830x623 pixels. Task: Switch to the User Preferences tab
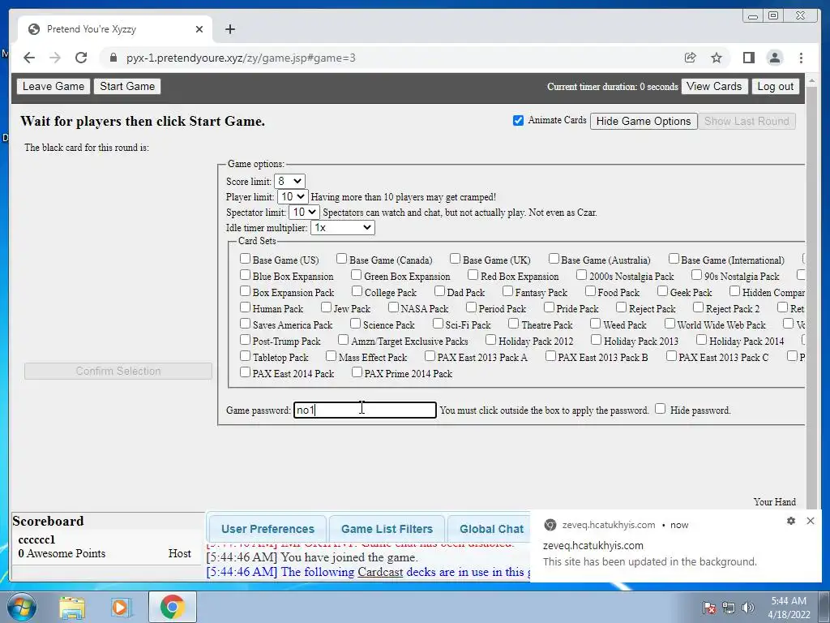click(x=267, y=529)
